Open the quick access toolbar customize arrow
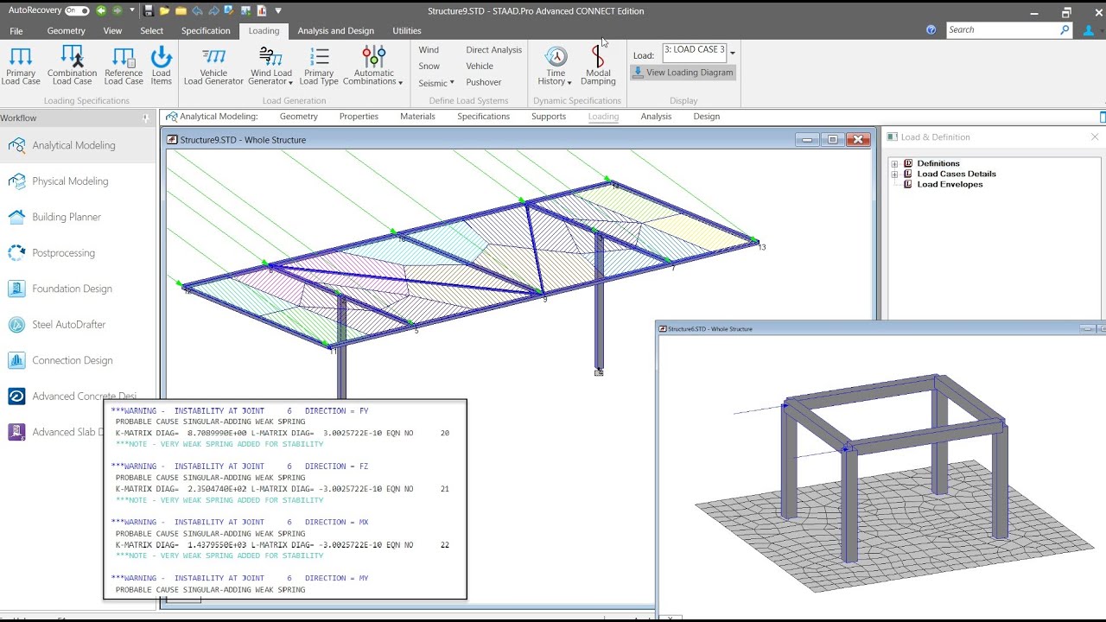The width and height of the screenshot is (1106, 622). tap(276, 10)
